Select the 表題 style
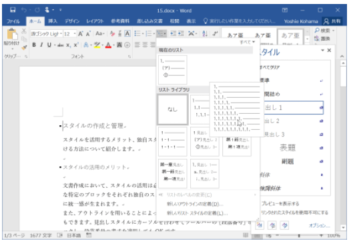Screen dimensions: 349x241 click(288, 148)
